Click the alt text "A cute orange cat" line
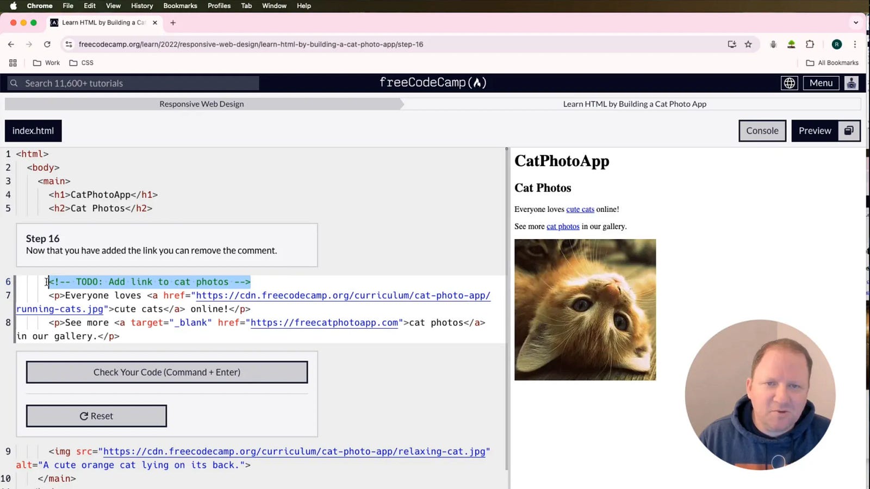Image resolution: width=870 pixels, height=489 pixels. (x=133, y=465)
